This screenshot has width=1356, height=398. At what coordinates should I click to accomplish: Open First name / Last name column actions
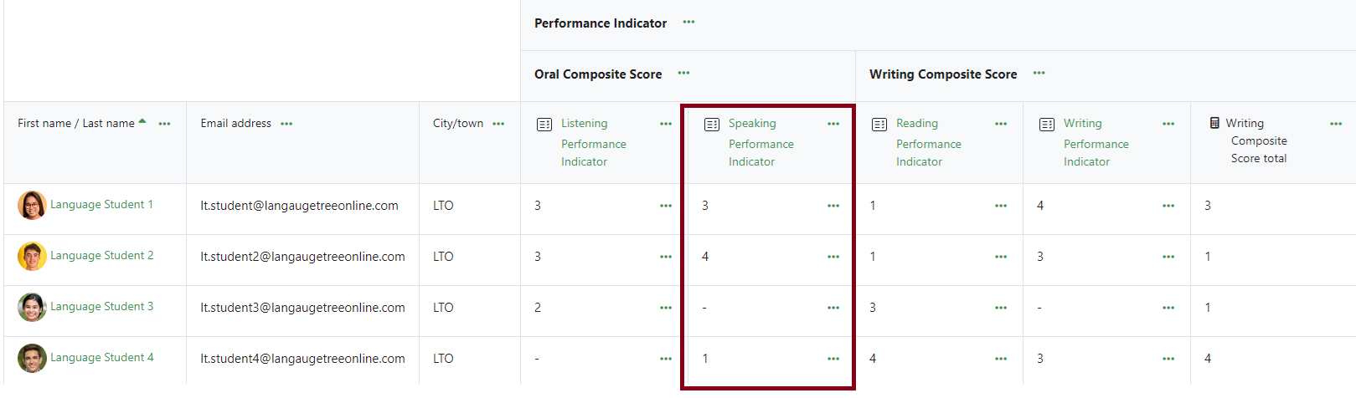coord(164,124)
